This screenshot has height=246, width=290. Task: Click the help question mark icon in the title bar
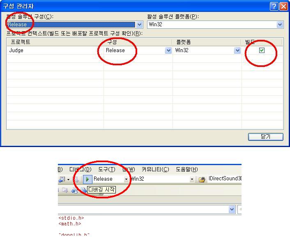(274, 6)
